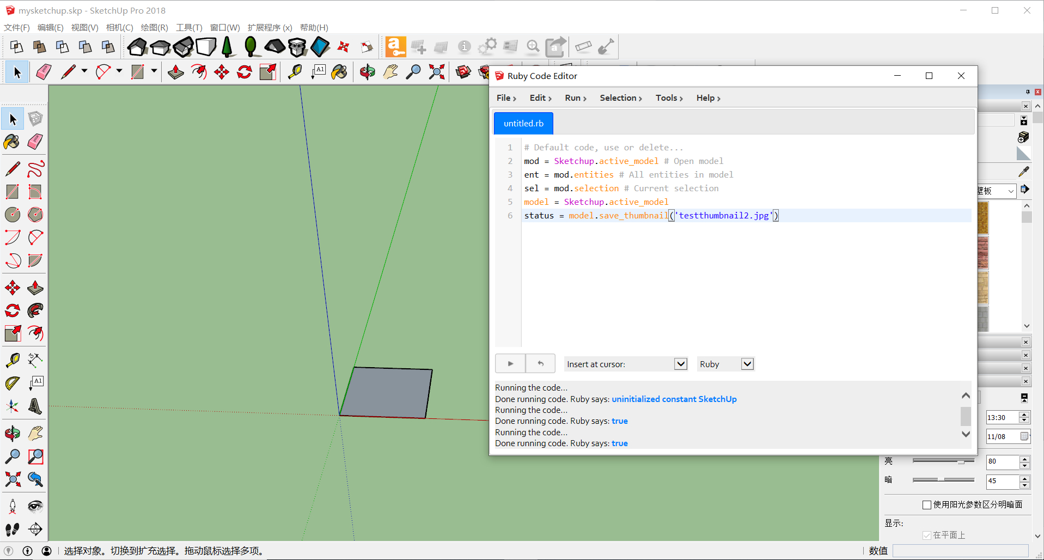The height and width of the screenshot is (560, 1044).
Task: Activate the Look Around eye tool
Action: (35, 507)
